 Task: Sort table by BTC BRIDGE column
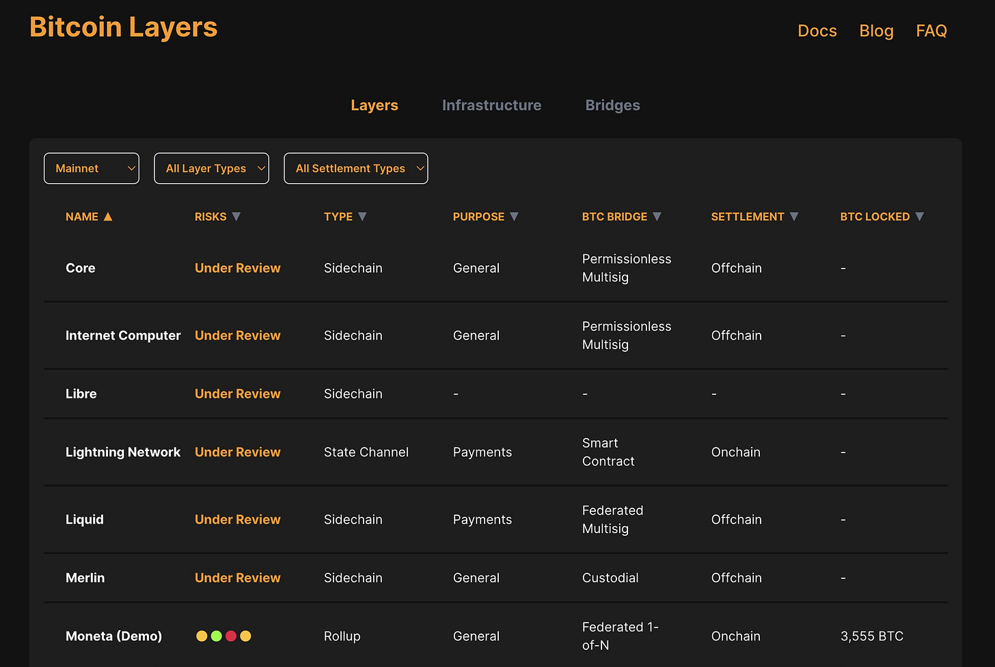point(622,217)
